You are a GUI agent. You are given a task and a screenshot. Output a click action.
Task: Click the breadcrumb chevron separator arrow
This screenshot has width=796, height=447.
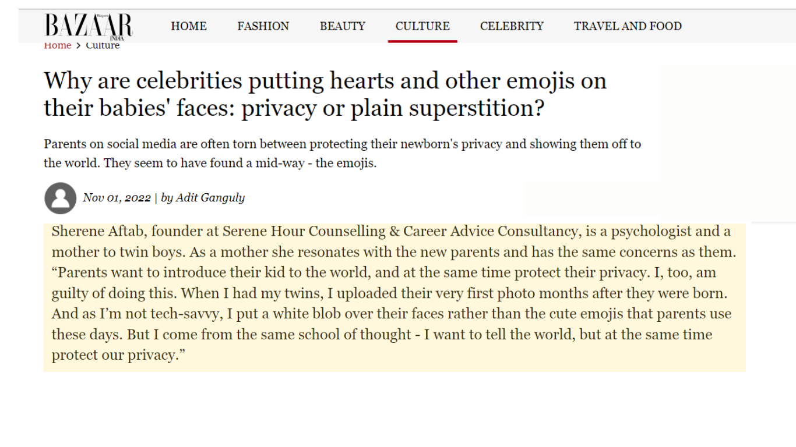[79, 46]
